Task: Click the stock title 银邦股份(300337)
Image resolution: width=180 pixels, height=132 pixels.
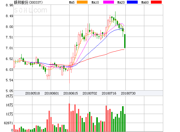Action: tap(28, 2)
